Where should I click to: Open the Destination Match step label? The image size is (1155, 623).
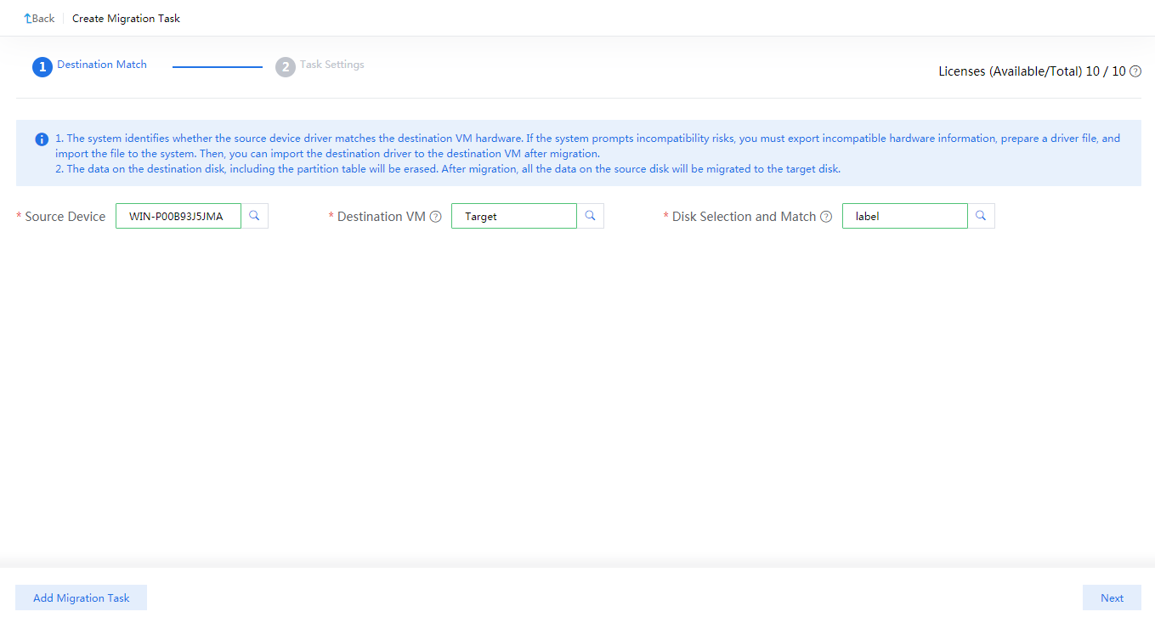point(102,65)
